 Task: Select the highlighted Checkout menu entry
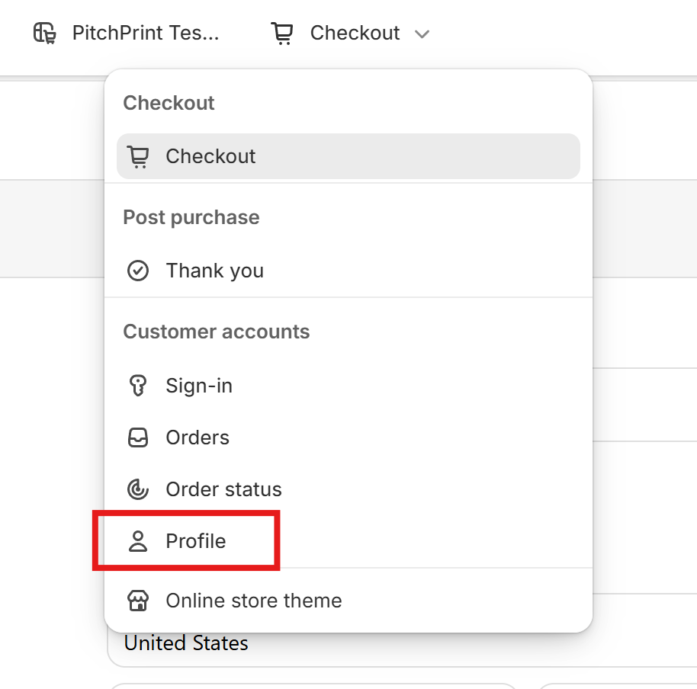coord(348,156)
